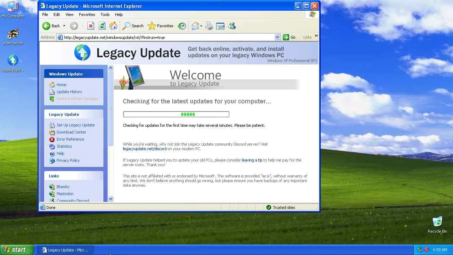Open the Favorites pane from the toolbar
This screenshot has height=255, width=453.
click(x=161, y=26)
